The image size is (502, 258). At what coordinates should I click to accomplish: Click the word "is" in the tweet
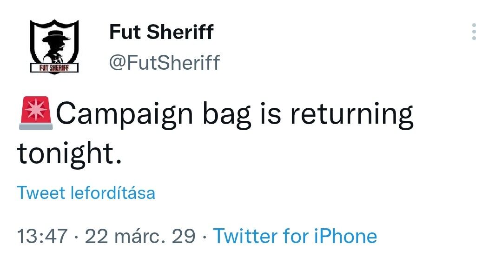click(x=271, y=115)
